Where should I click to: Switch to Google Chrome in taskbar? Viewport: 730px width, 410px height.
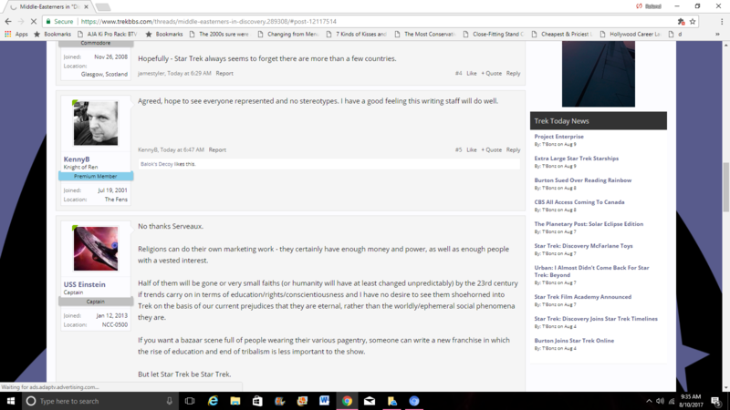(347, 401)
